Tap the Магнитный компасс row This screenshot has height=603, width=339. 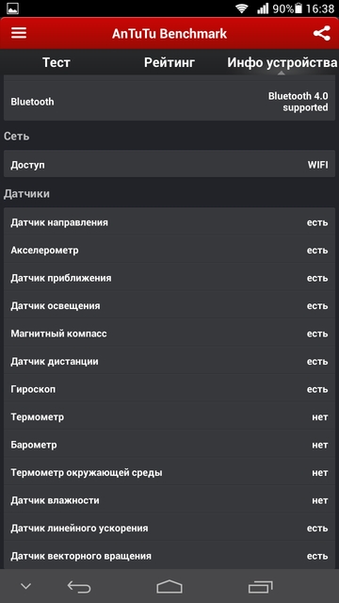tap(169, 334)
